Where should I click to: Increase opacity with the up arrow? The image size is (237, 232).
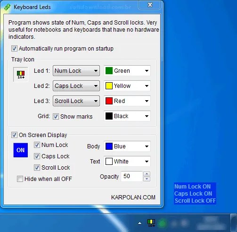(147, 174)
